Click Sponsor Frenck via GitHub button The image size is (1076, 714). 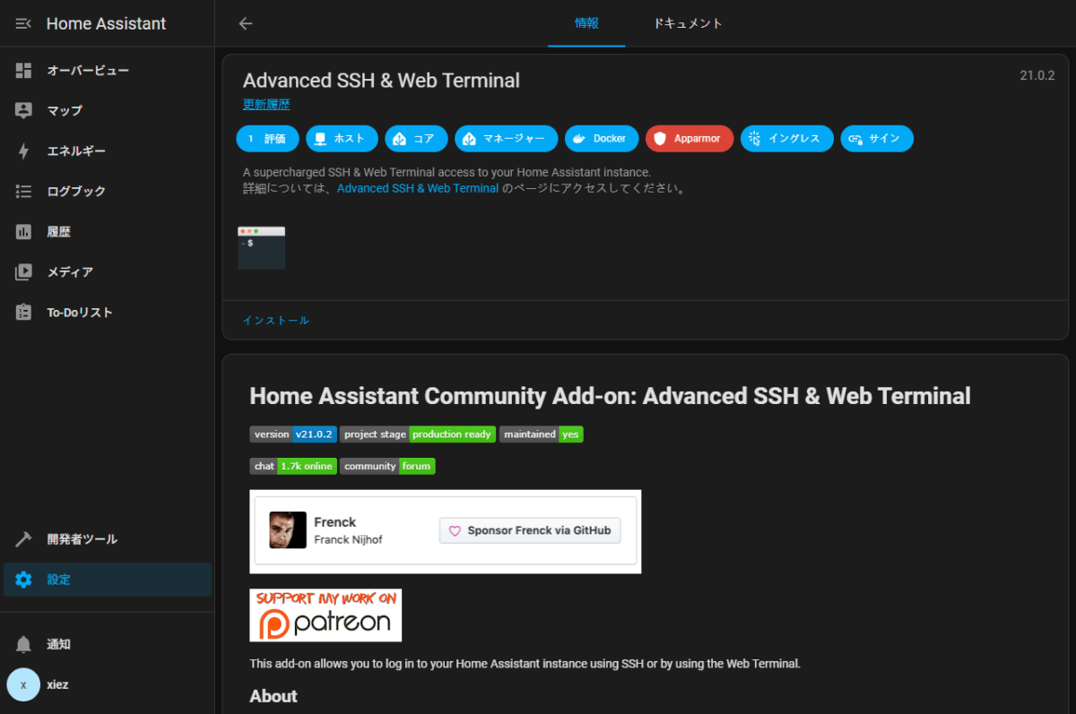530,530
